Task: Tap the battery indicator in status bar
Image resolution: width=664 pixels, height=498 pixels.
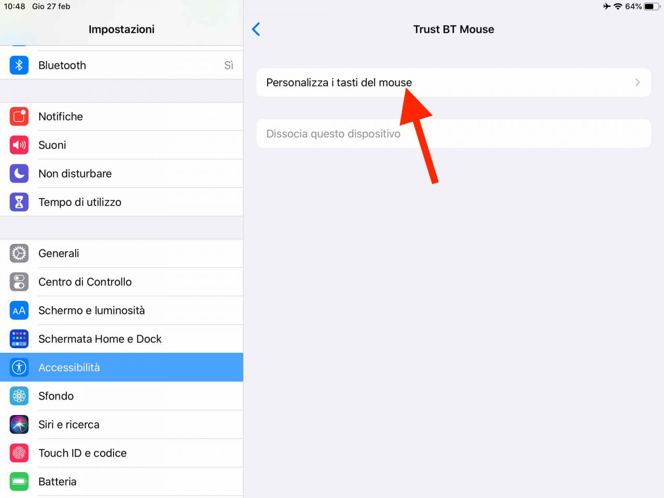Action: 652,6
